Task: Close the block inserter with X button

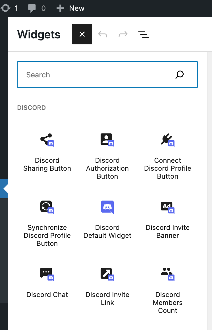Action: click(x=82, y=34)
